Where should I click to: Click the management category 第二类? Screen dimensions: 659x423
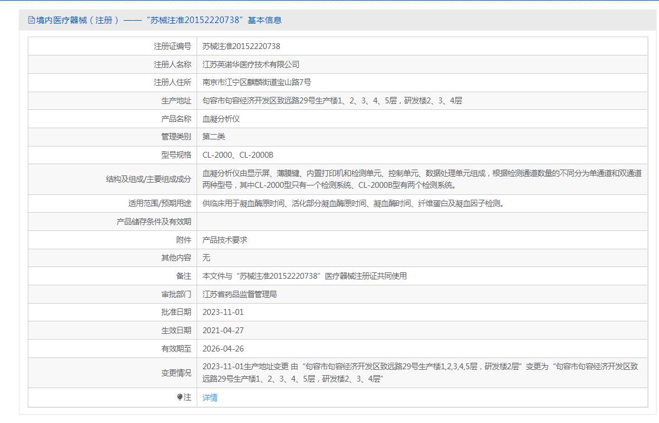point(214,136)
